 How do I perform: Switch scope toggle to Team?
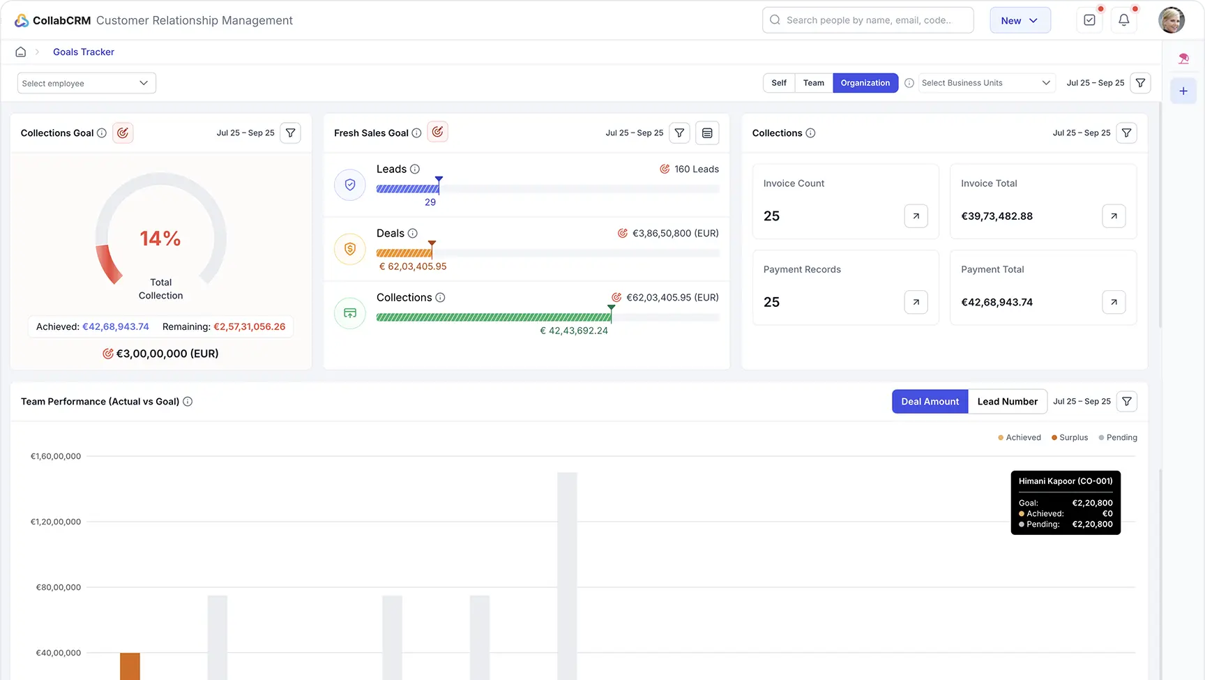[x=813, y=83]
